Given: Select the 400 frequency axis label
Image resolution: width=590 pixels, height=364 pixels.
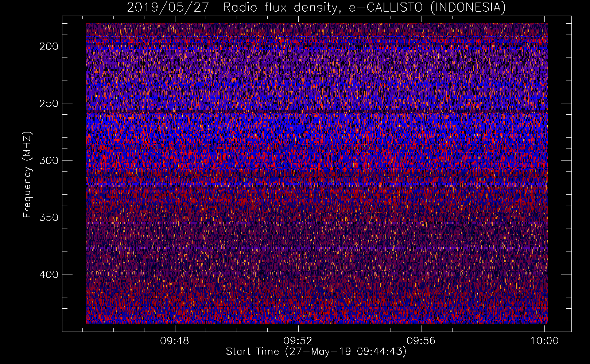Looking at the screenshot, I should point(48,274).
